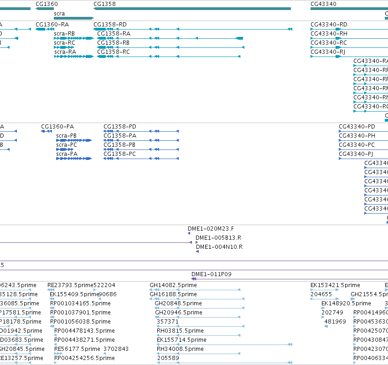Click EST label GH16188.5prime
This screenshot has height=365, width=388.
click(x=173, y=294)
